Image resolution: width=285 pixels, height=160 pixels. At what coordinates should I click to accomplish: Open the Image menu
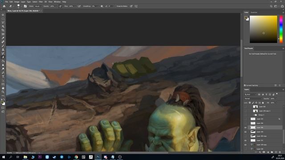pos(17,2)
